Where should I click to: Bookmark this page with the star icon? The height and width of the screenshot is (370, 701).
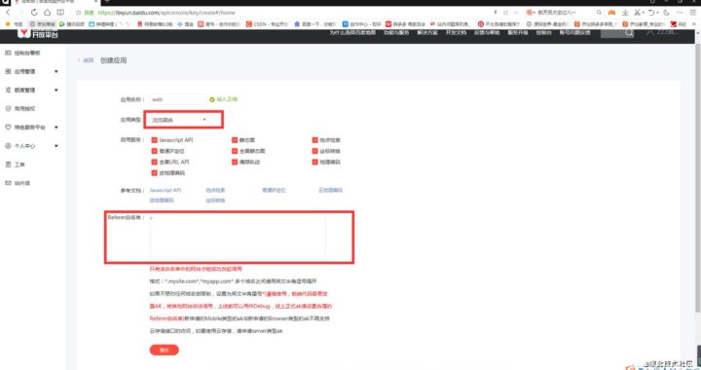click(79, 13)
